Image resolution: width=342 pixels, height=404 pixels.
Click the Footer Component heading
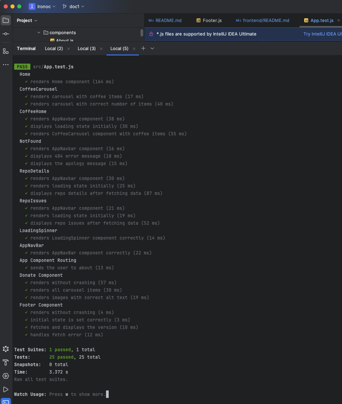tap(41, 305)
